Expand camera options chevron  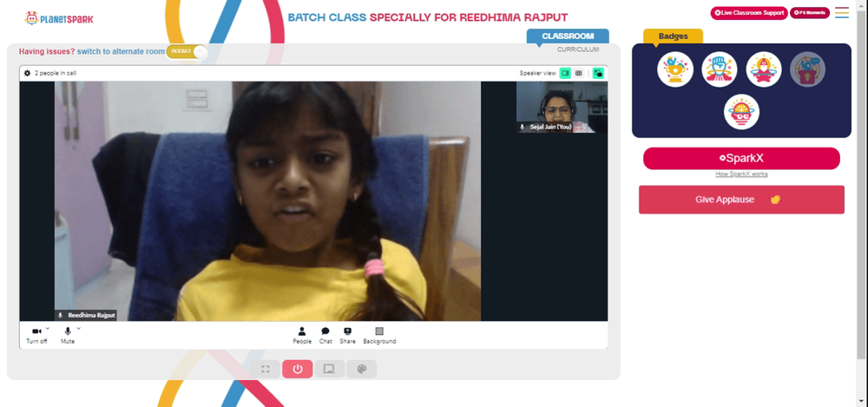(48, 328)
